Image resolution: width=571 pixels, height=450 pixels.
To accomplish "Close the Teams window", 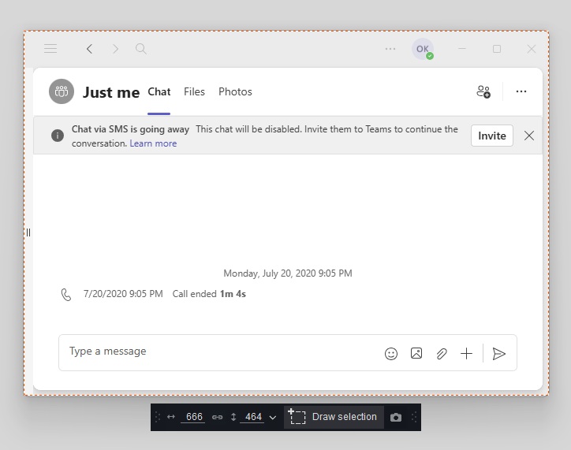I will click(x=532, y=49).
